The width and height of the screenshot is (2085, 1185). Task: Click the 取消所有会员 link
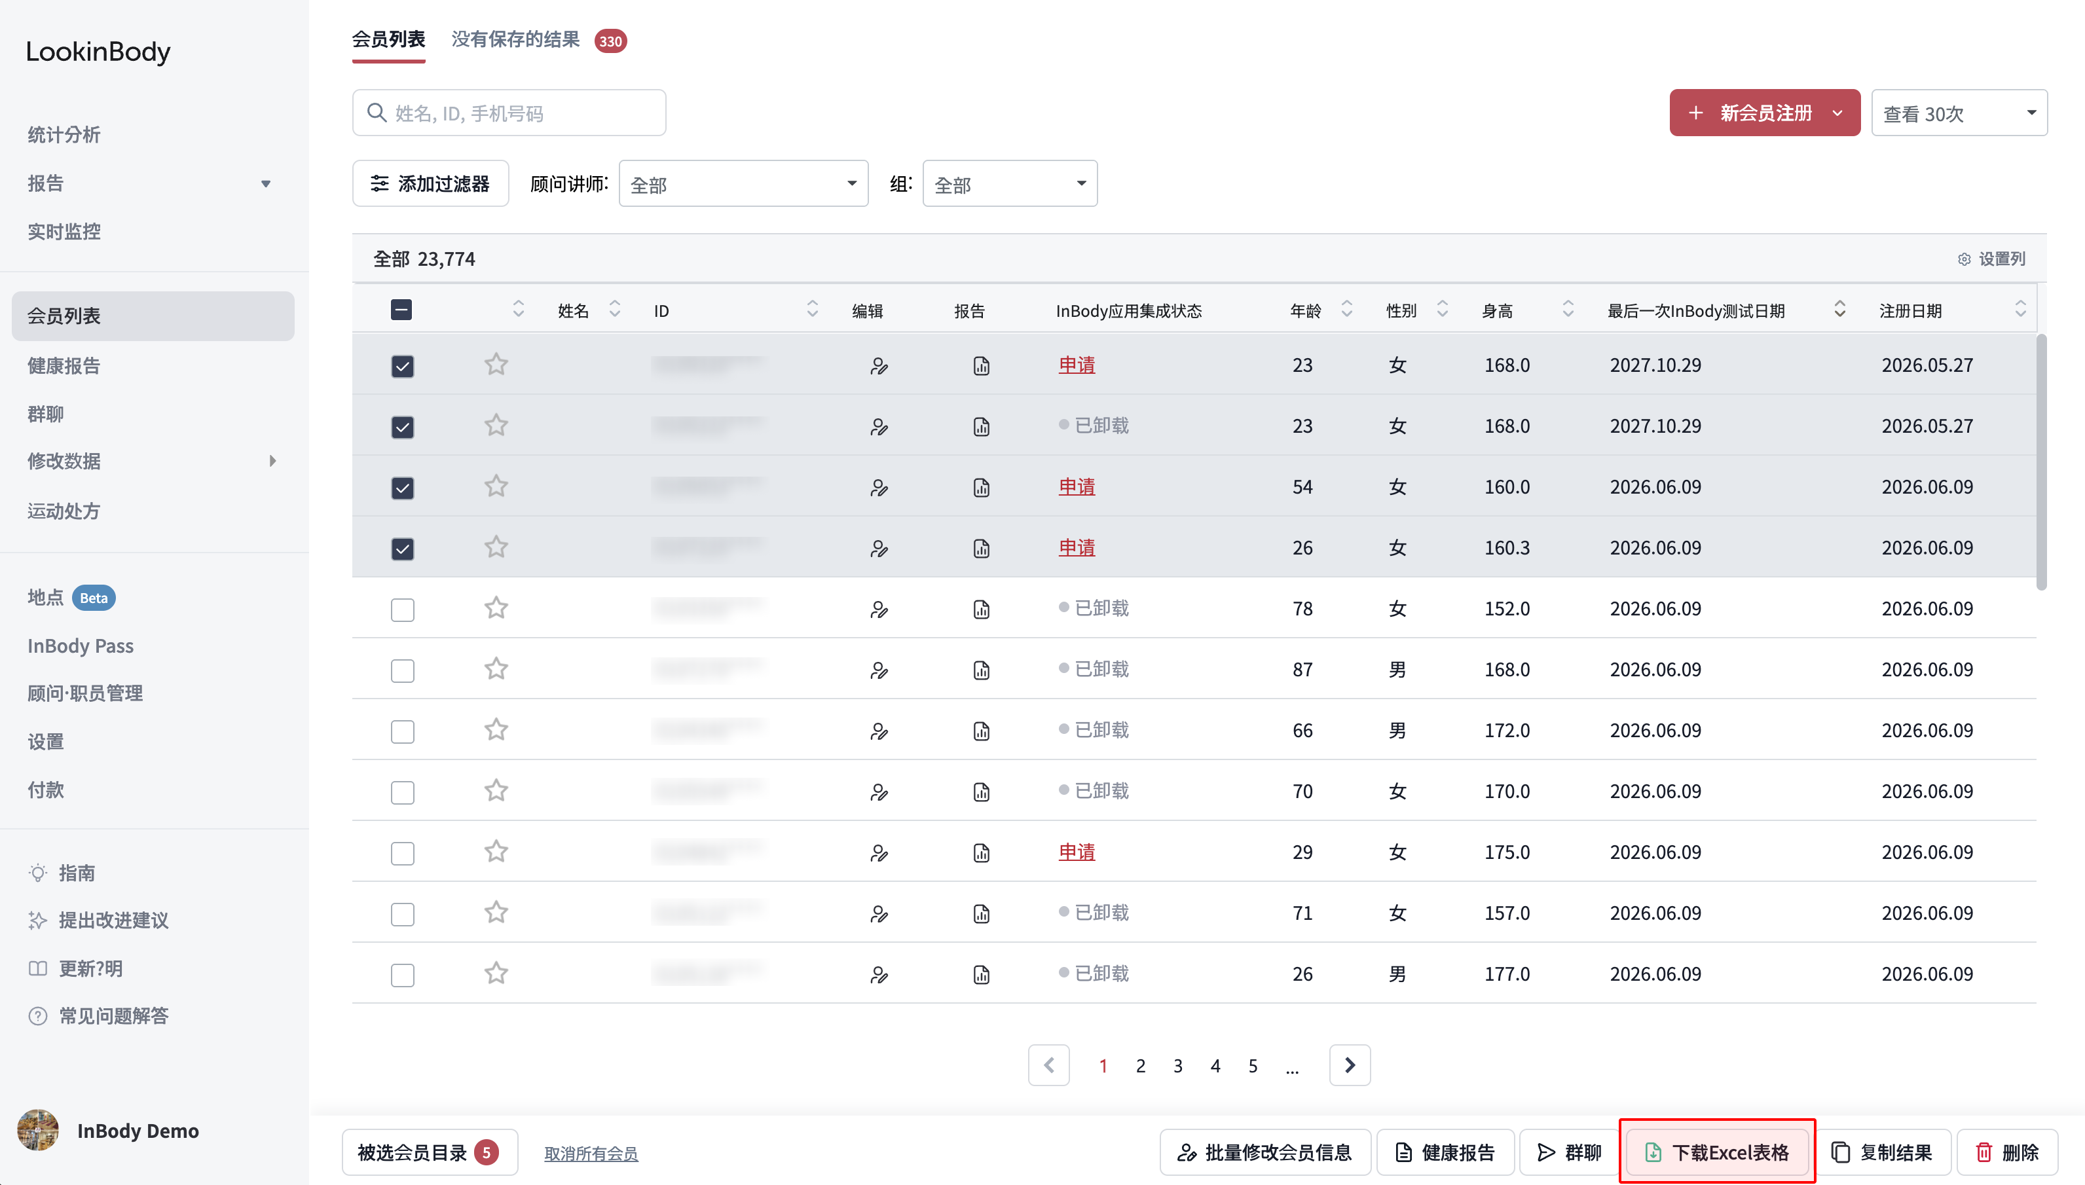pyautogui.click(x=591, y=1154)
